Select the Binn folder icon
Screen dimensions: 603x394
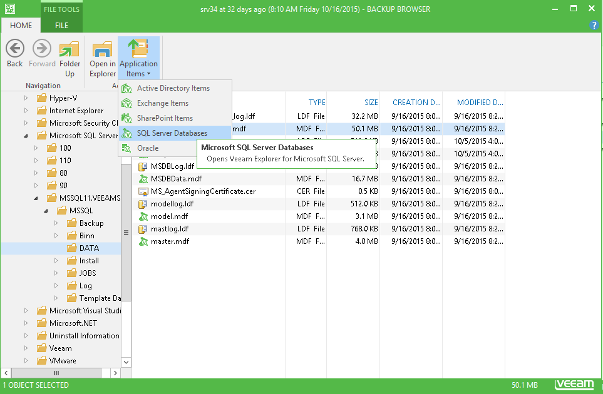point(71,235)
